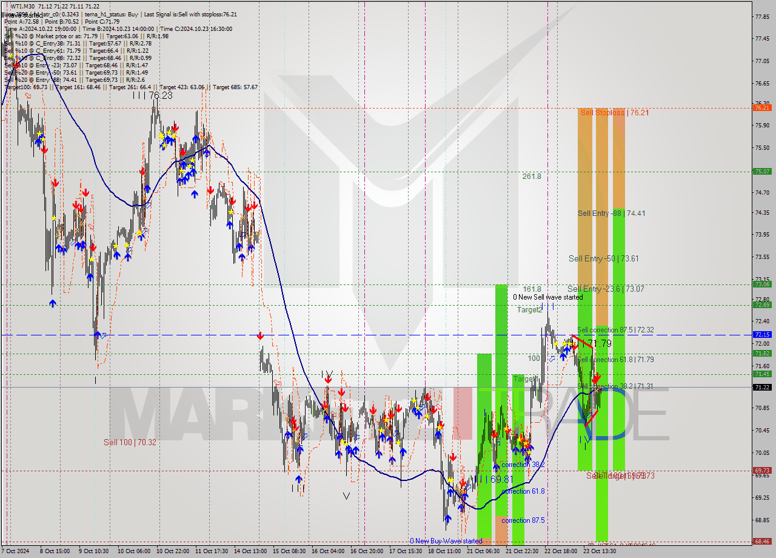This screenshot has height=558, width=776.
Task: Select the 'Target2' green label
Action: pos(529,309)
